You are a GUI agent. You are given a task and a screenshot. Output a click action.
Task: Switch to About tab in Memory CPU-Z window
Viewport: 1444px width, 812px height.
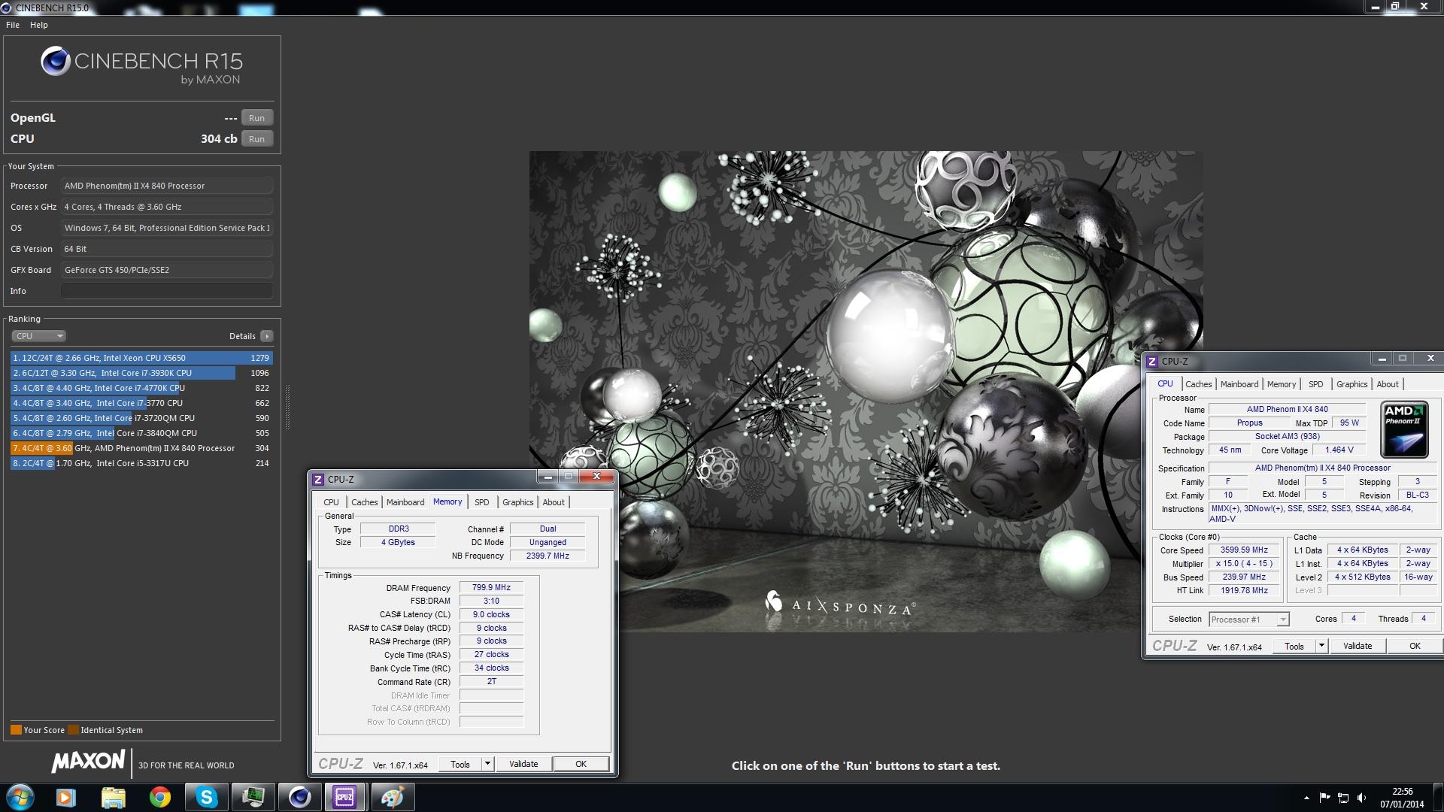click(554, 502)
